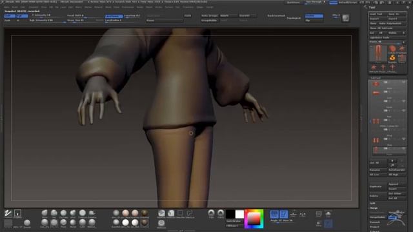This screenshot has width=413, height=232.
Task: Click the Duplicate subtool button
Action: click(378, 186)
